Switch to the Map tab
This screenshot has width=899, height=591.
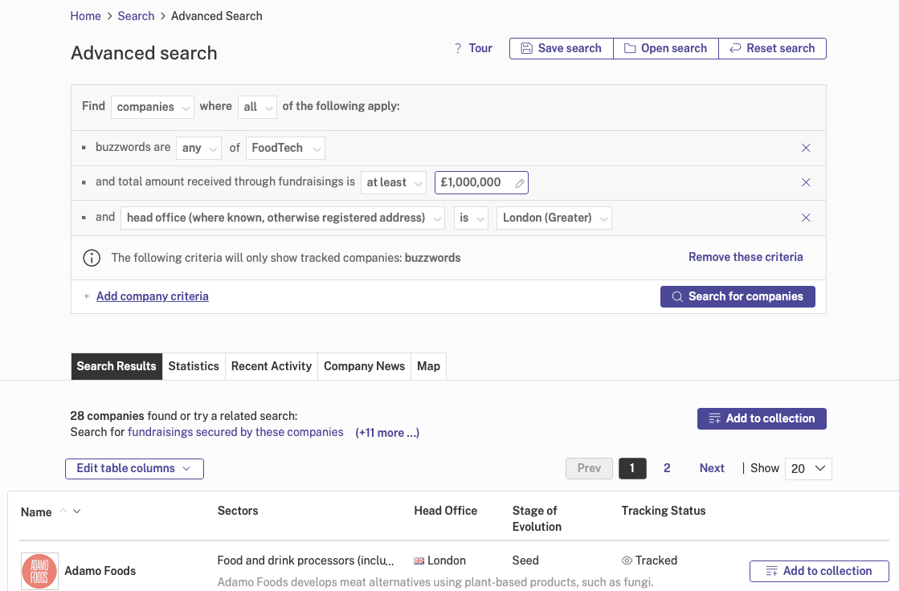point(428,366)
